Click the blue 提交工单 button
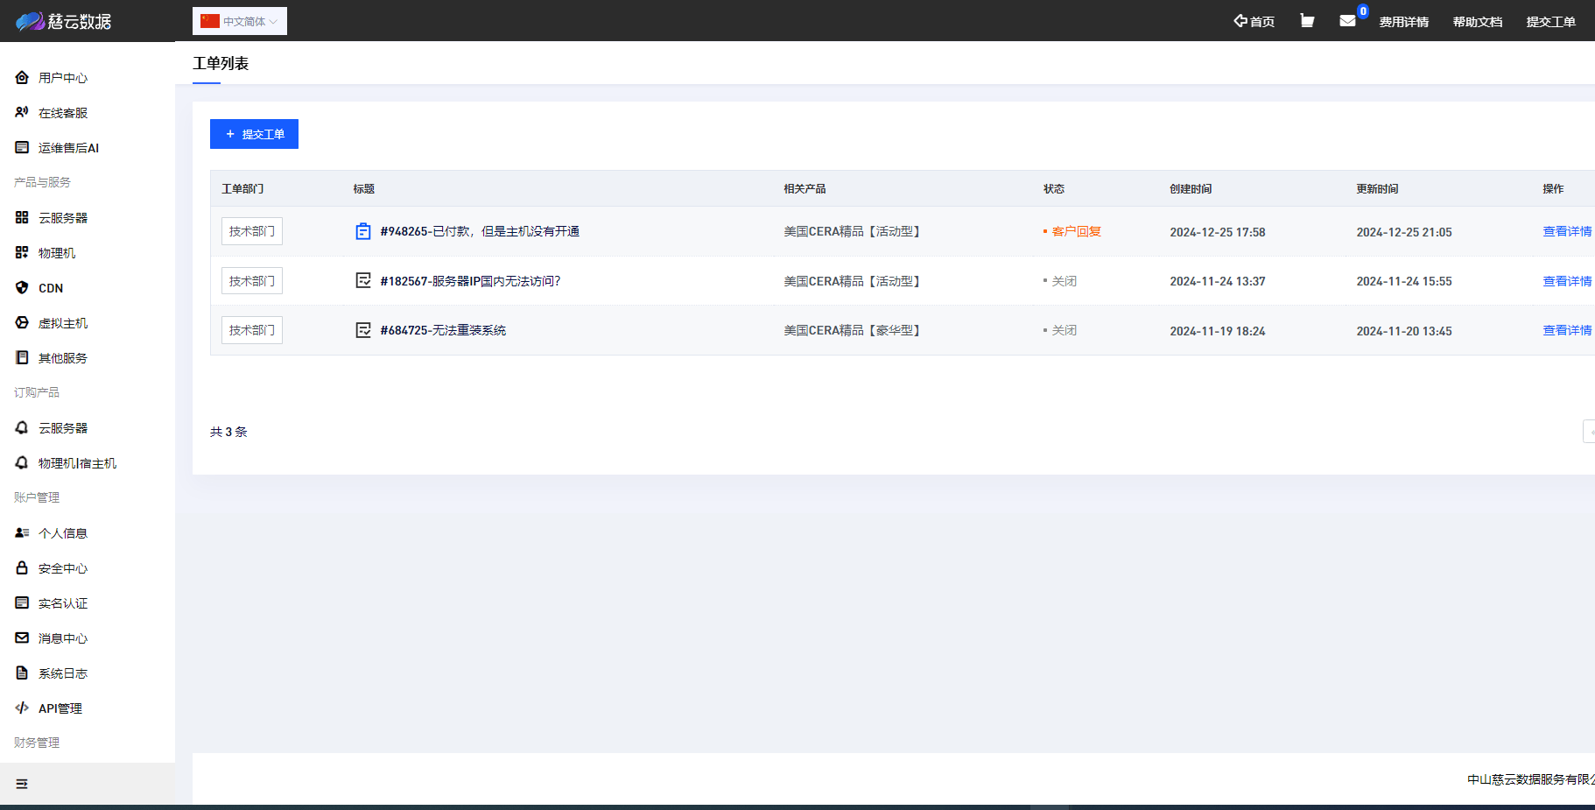Image resolution: width=1595 pixels, height=810 pixels. tap(254, 134)
